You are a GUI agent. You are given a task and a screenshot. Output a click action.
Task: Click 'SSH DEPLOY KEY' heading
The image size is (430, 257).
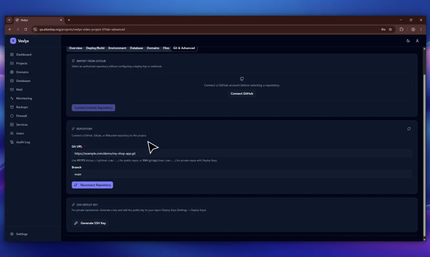coord(87,205)
